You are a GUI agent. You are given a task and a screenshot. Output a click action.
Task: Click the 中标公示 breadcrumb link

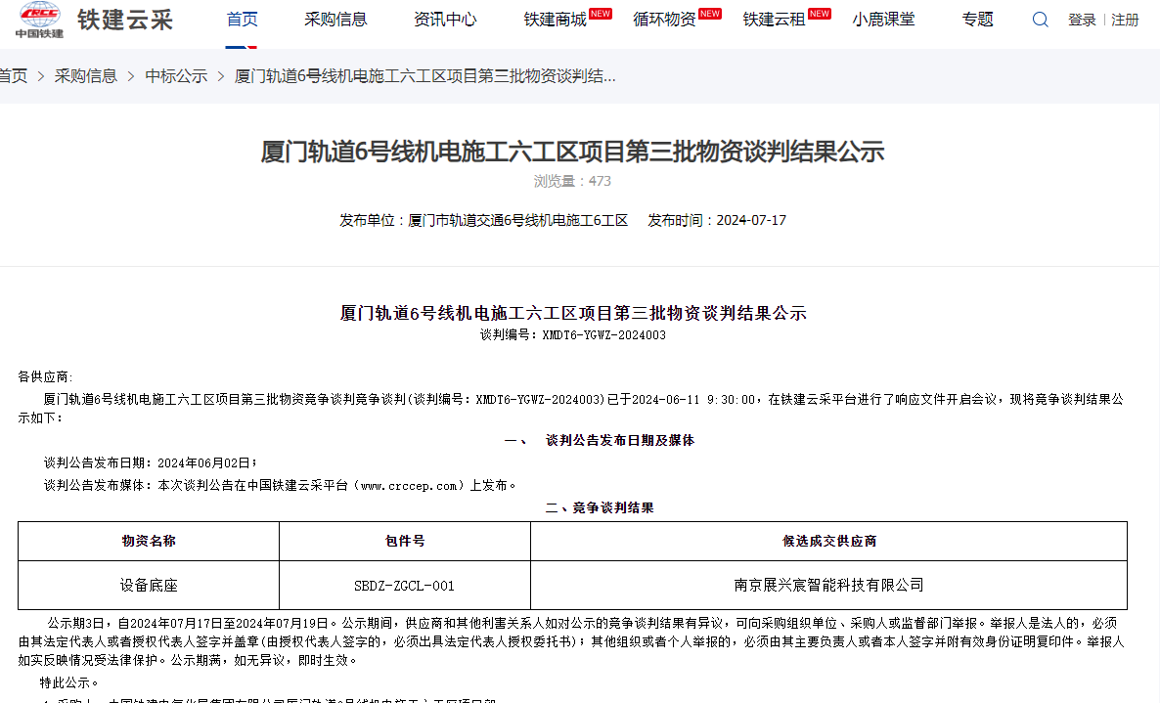coord(176,76)
